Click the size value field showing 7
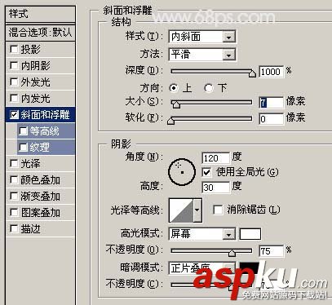This screenshot has width=332, height=305. (272, 103)
